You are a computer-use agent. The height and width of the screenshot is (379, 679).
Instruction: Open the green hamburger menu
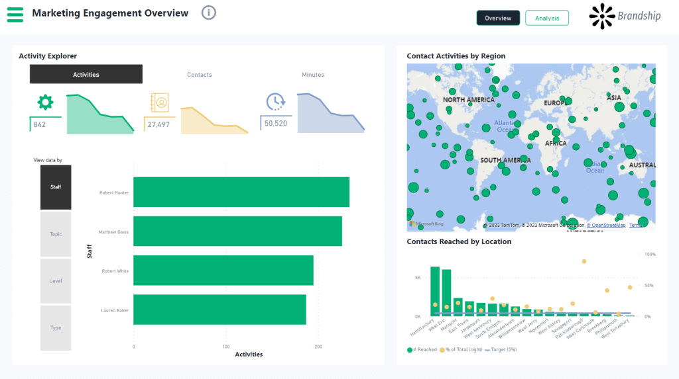15,14
